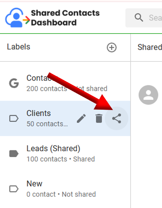Click the Google G icon beside Contacts
The width and height of the screenshot is (162, 208).
click(14, 83)
